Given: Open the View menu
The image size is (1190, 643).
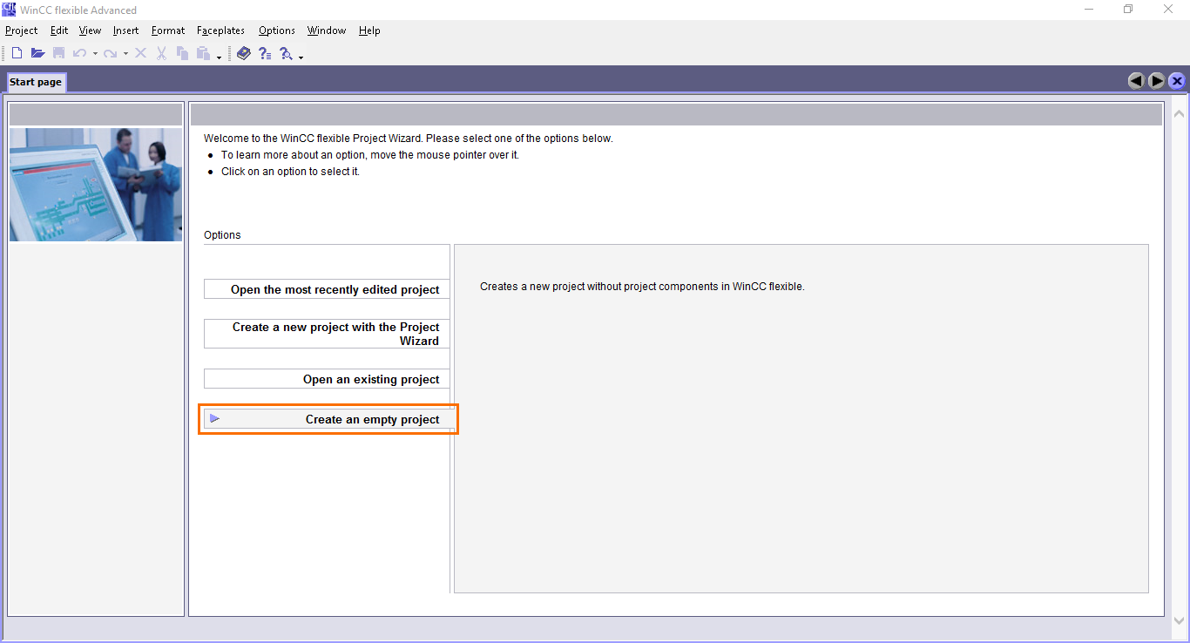Looking at the screenshot, I should pyautogui.click(x=90, y=30).
